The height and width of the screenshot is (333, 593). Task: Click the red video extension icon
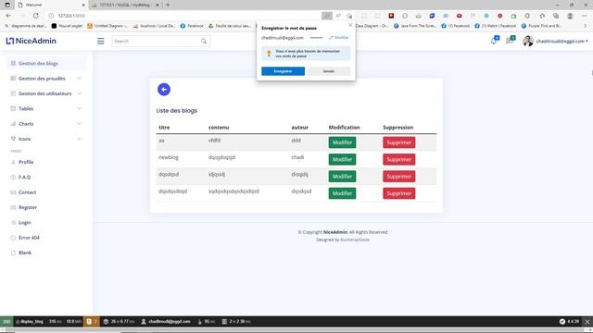[460, 16]
